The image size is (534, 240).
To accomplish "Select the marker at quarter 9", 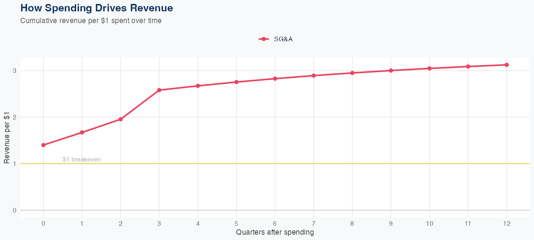I will click(391, 70).
